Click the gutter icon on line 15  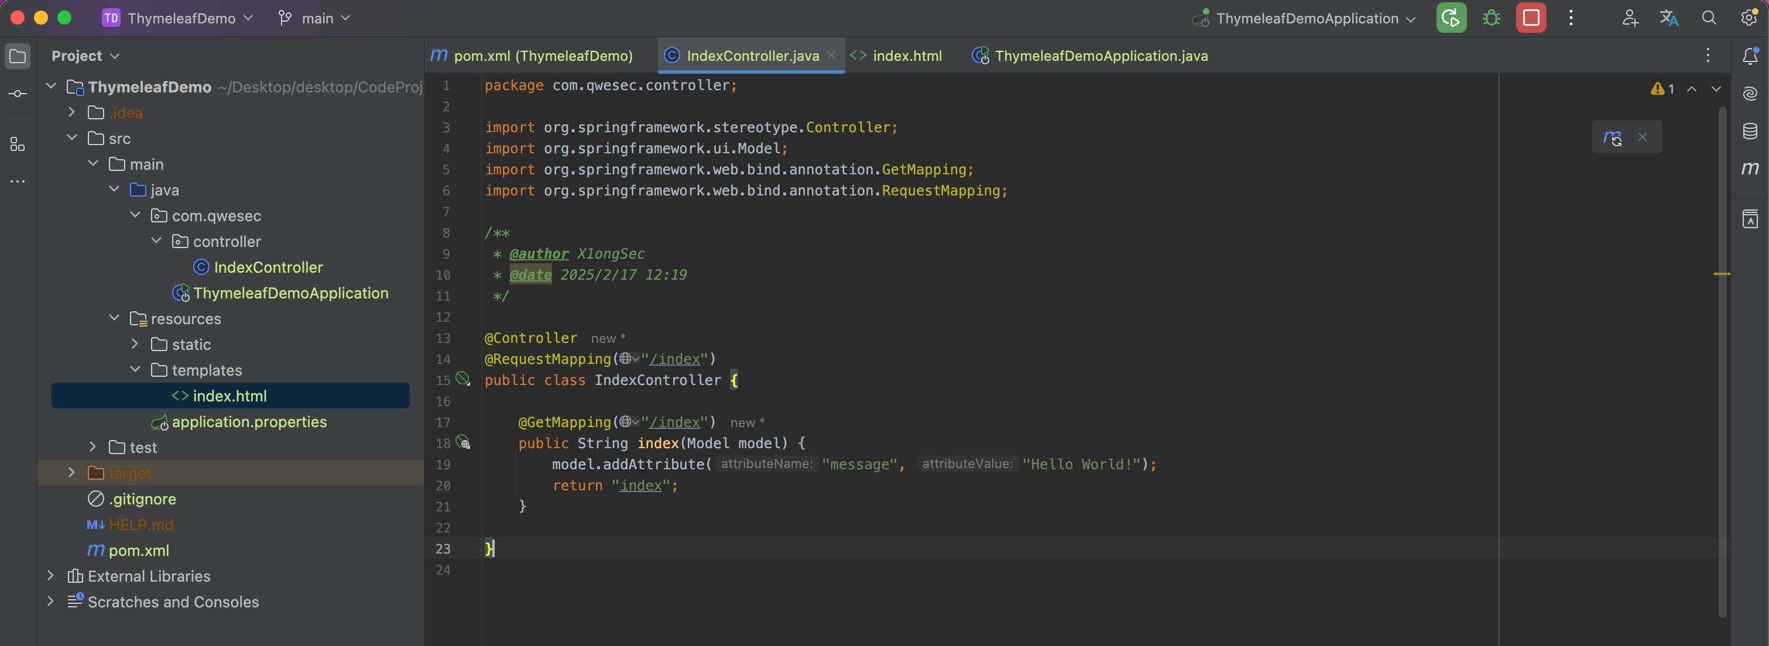(463, 379)
